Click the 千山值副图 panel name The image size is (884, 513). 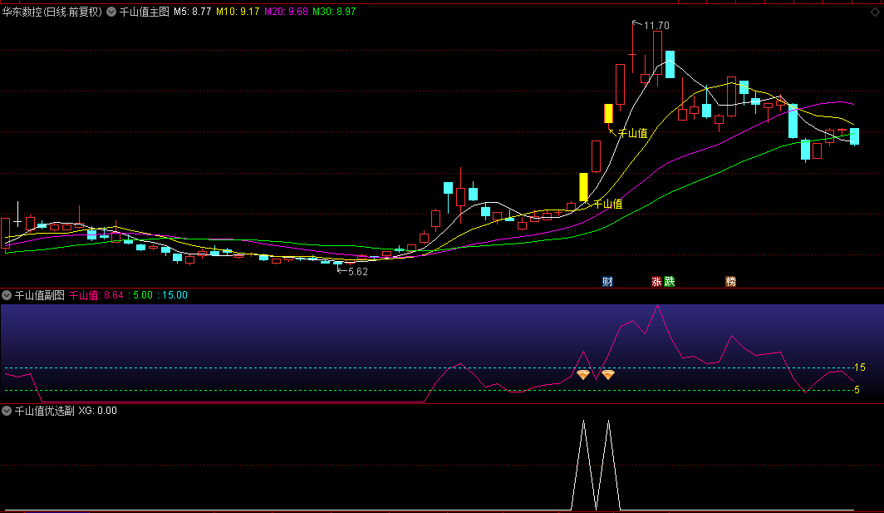click(x=40, y=295)
